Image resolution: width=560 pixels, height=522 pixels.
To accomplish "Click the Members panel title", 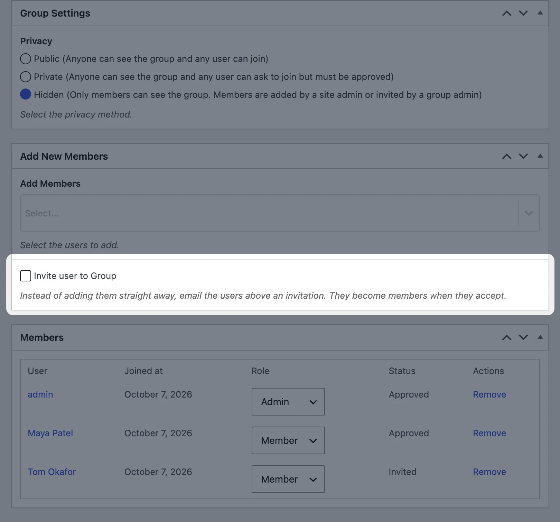I will pos(42,337).
